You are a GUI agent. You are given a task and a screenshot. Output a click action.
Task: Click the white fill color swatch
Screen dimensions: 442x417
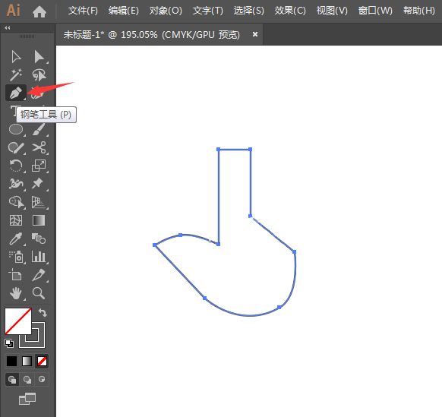(17, 321)
